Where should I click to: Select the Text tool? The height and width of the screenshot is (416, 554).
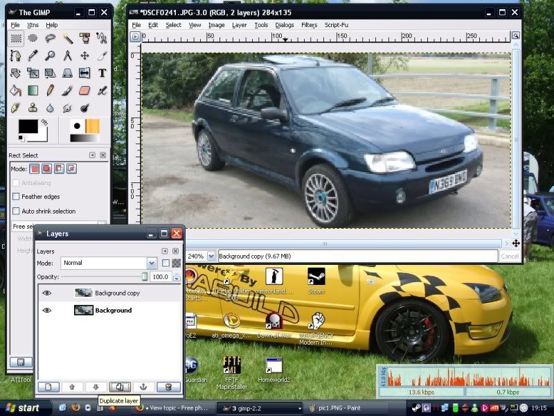[102, 73]
